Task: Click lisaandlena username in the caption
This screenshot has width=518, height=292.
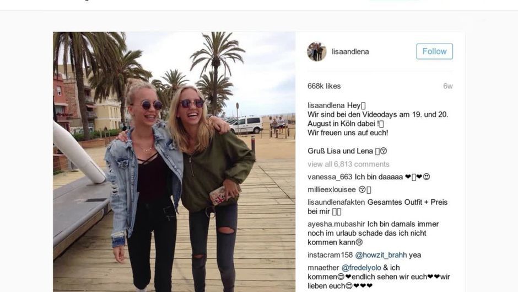Action: point(326,105)
